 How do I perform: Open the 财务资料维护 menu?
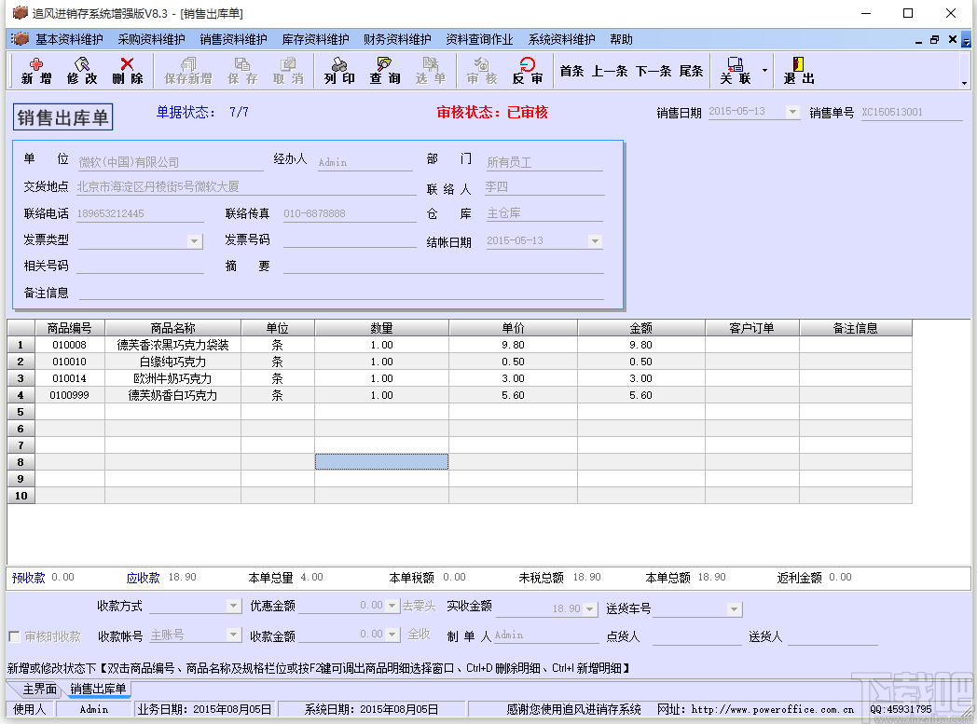click(397, 39)
